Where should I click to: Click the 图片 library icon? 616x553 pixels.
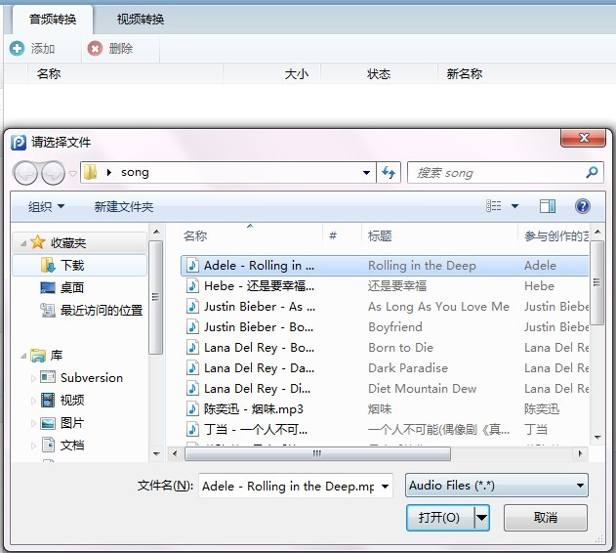click(x=48, y=423)
